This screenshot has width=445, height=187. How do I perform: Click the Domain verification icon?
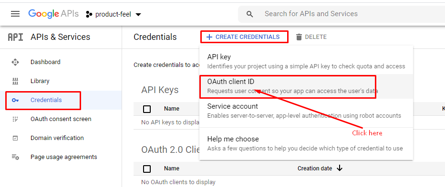(x=15, y=138)
